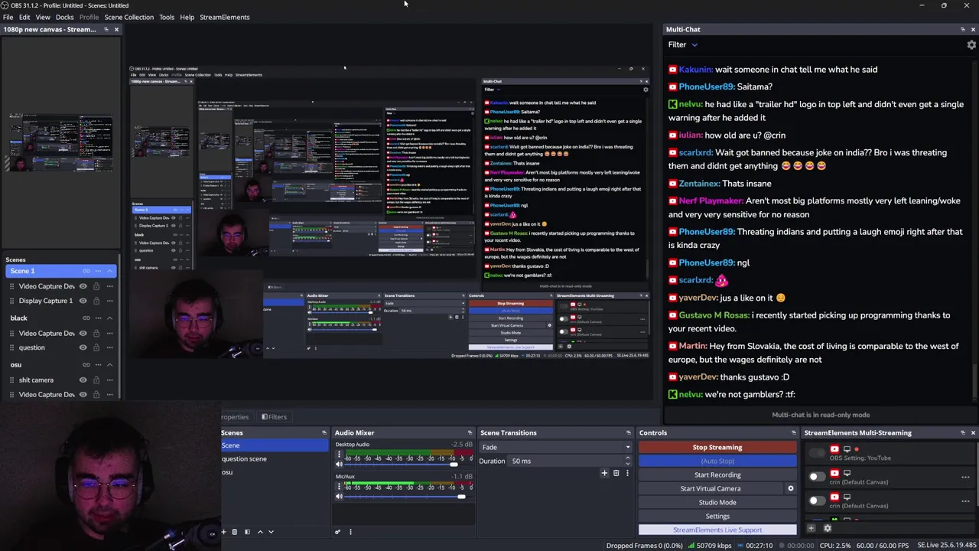
Task: Mute the Desktop Audio speaker icon
Action: (339, 465)
